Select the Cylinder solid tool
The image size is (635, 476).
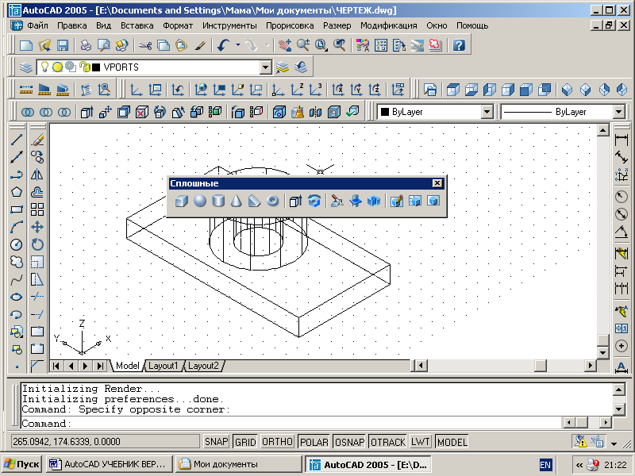point(218,201)
